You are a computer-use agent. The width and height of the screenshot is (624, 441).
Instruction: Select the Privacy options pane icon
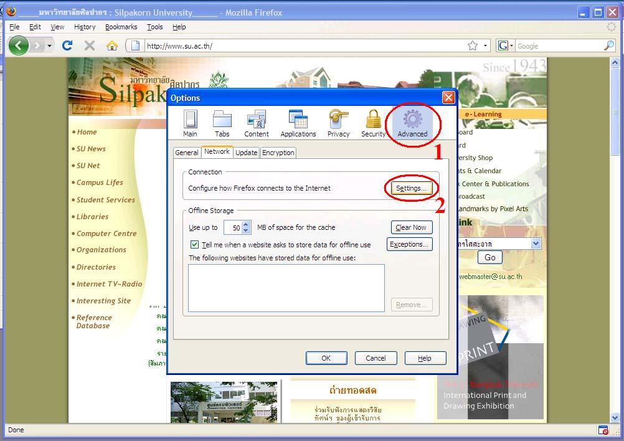pos(338,123)
